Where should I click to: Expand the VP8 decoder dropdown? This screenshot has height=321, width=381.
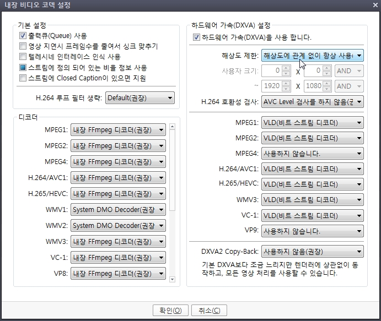[x=118, y=274]
